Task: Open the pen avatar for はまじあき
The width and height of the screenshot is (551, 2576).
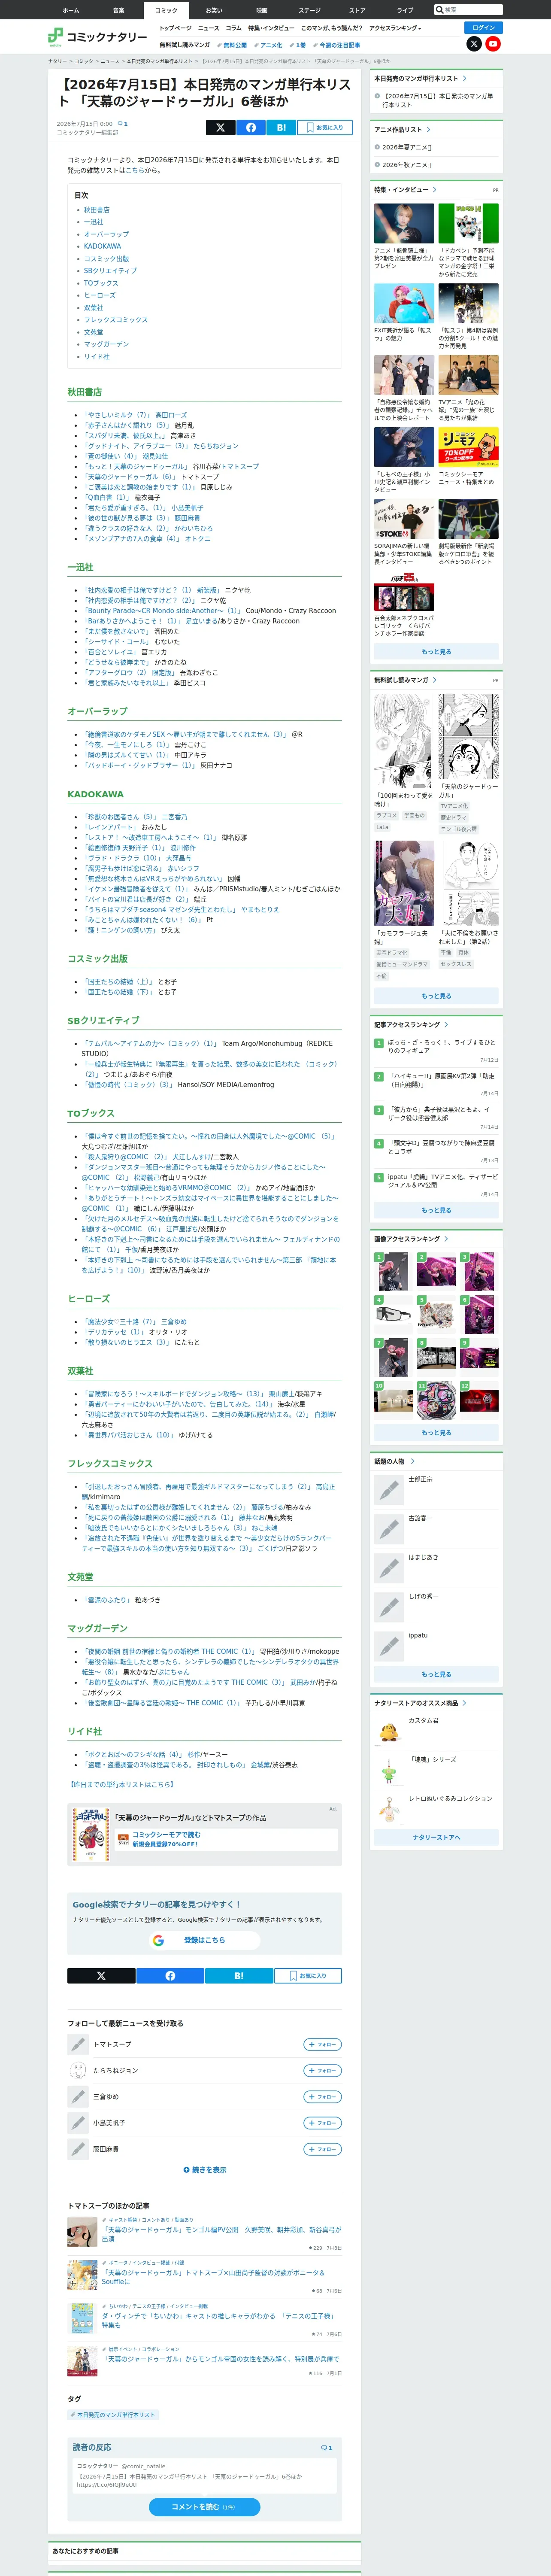Action: coord(388,1568)
